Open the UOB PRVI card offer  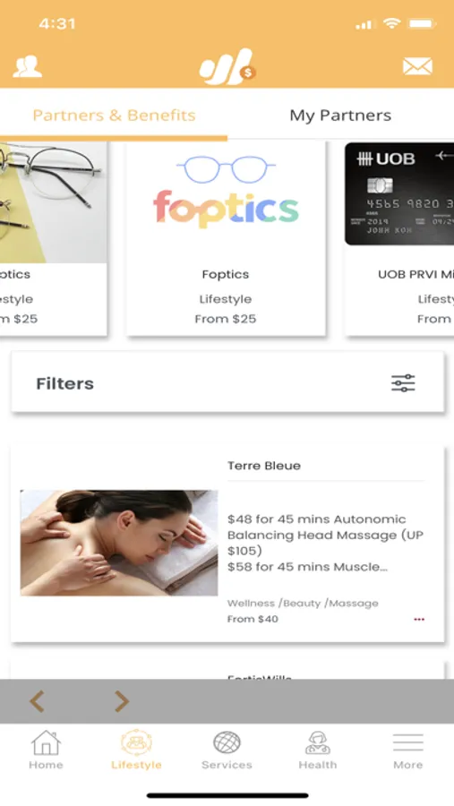pos(399,238)
